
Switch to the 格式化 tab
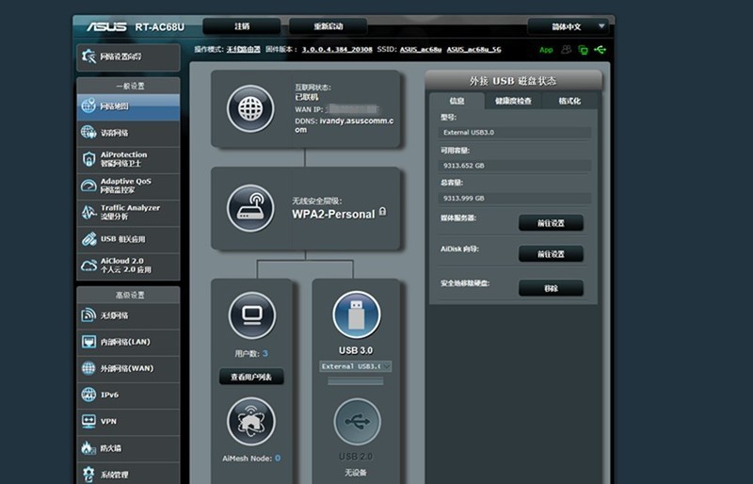point(569,101)
